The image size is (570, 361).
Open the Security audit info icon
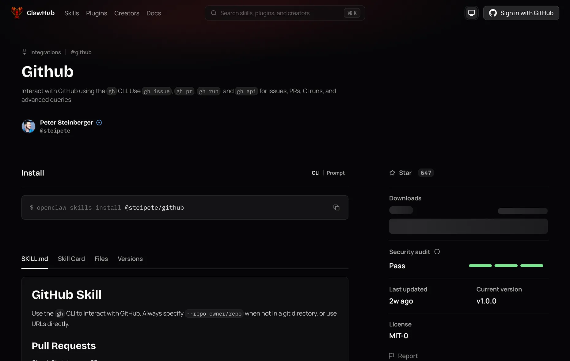(x=437, y=252)
